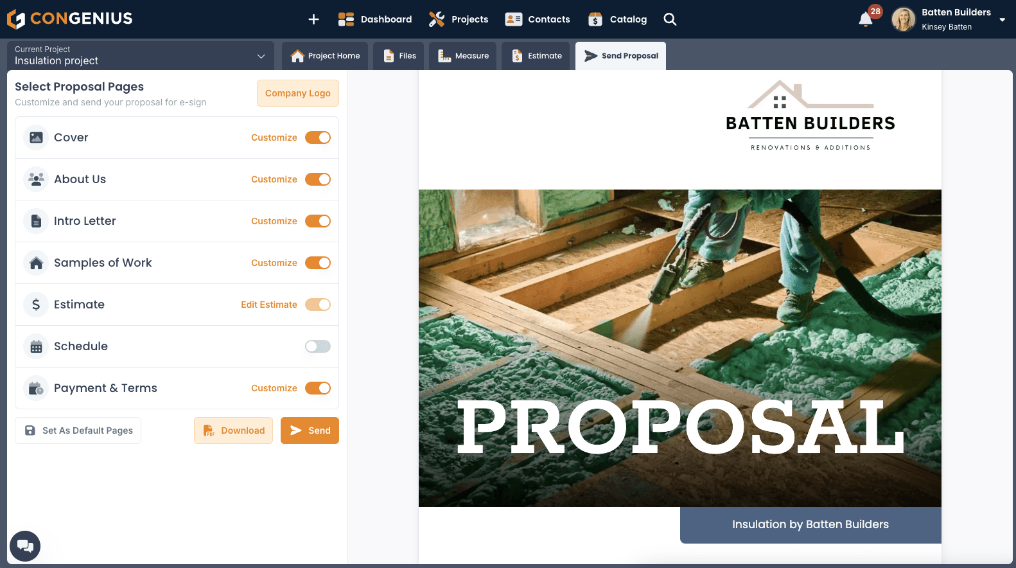Click the Estimate row label

pos(79,305)
